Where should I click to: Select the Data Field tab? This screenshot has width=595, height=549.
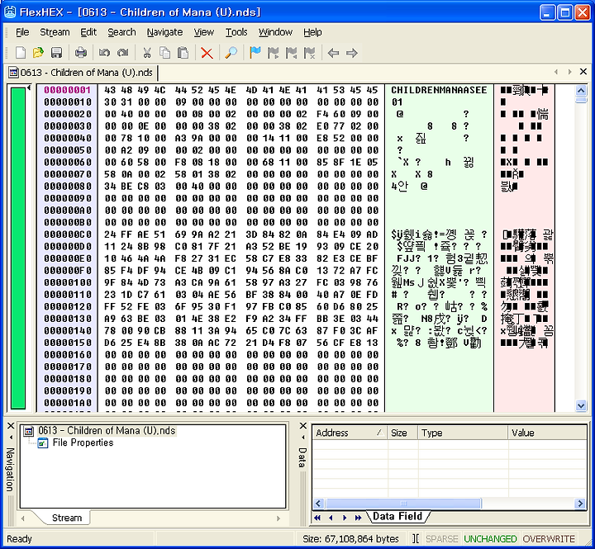[397, 517]
